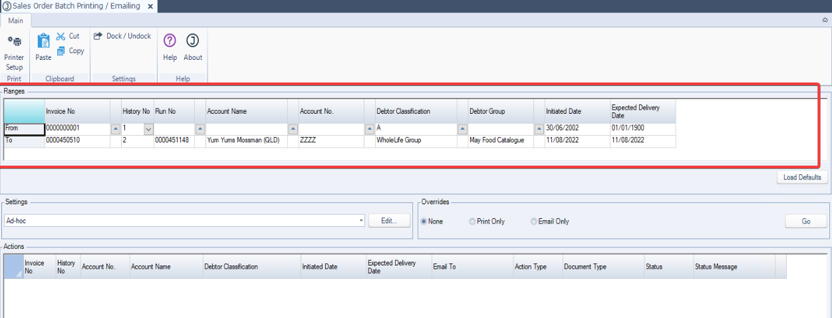Collapse the ribbon with top-right chevron
Image resolution: width=832 pixels, height=318 pixels.
click(825, 21)
